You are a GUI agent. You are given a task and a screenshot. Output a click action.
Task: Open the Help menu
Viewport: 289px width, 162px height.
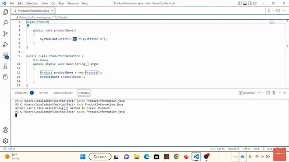(x=85, y=3)
